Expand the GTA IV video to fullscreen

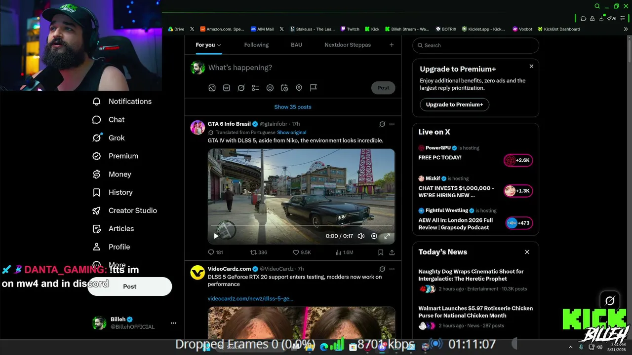pyautogui.click(x=387, y=236)
